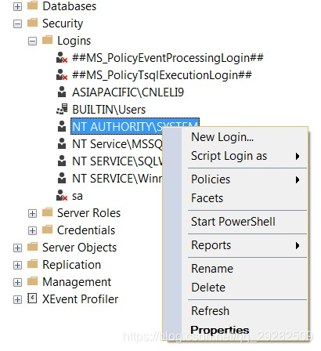Expand the Server Objects node

17,248
